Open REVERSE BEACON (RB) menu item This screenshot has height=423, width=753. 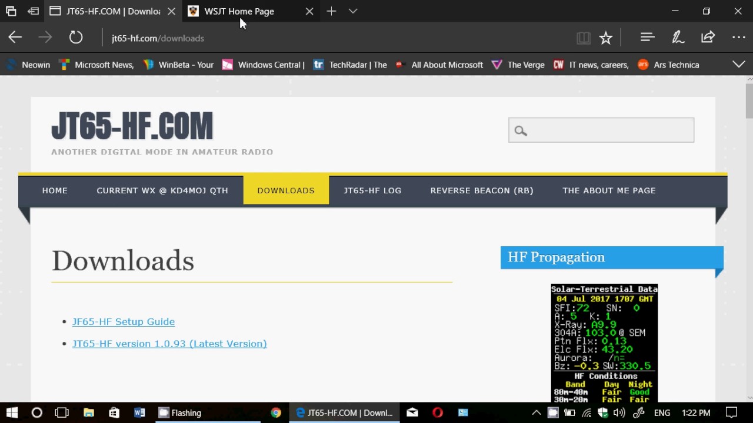(482, 190)
